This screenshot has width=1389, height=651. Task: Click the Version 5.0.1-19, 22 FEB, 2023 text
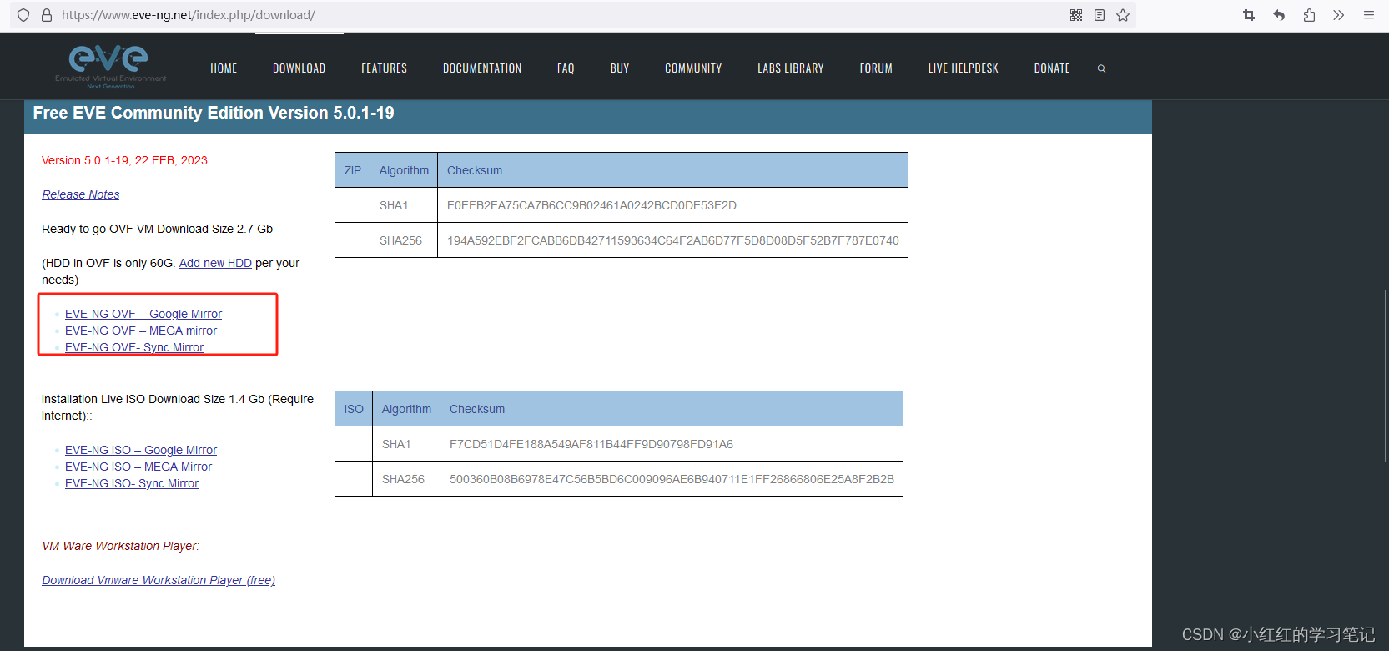click(x=124, y=160)
